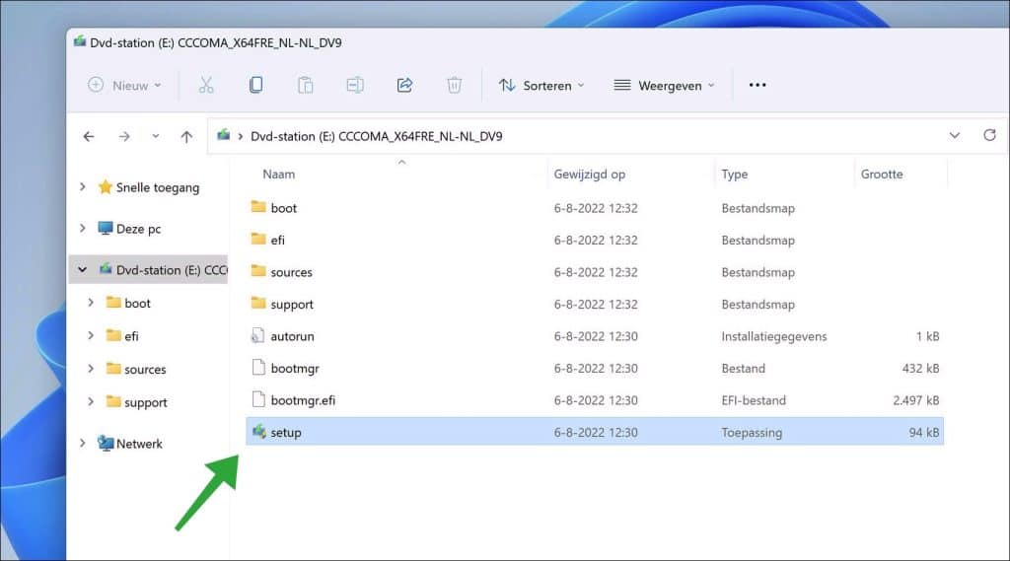
Task: Click the Rename icon in toolbar
Action: point(355,85)
